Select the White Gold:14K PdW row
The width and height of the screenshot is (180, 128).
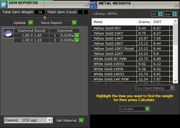(132, 79)
